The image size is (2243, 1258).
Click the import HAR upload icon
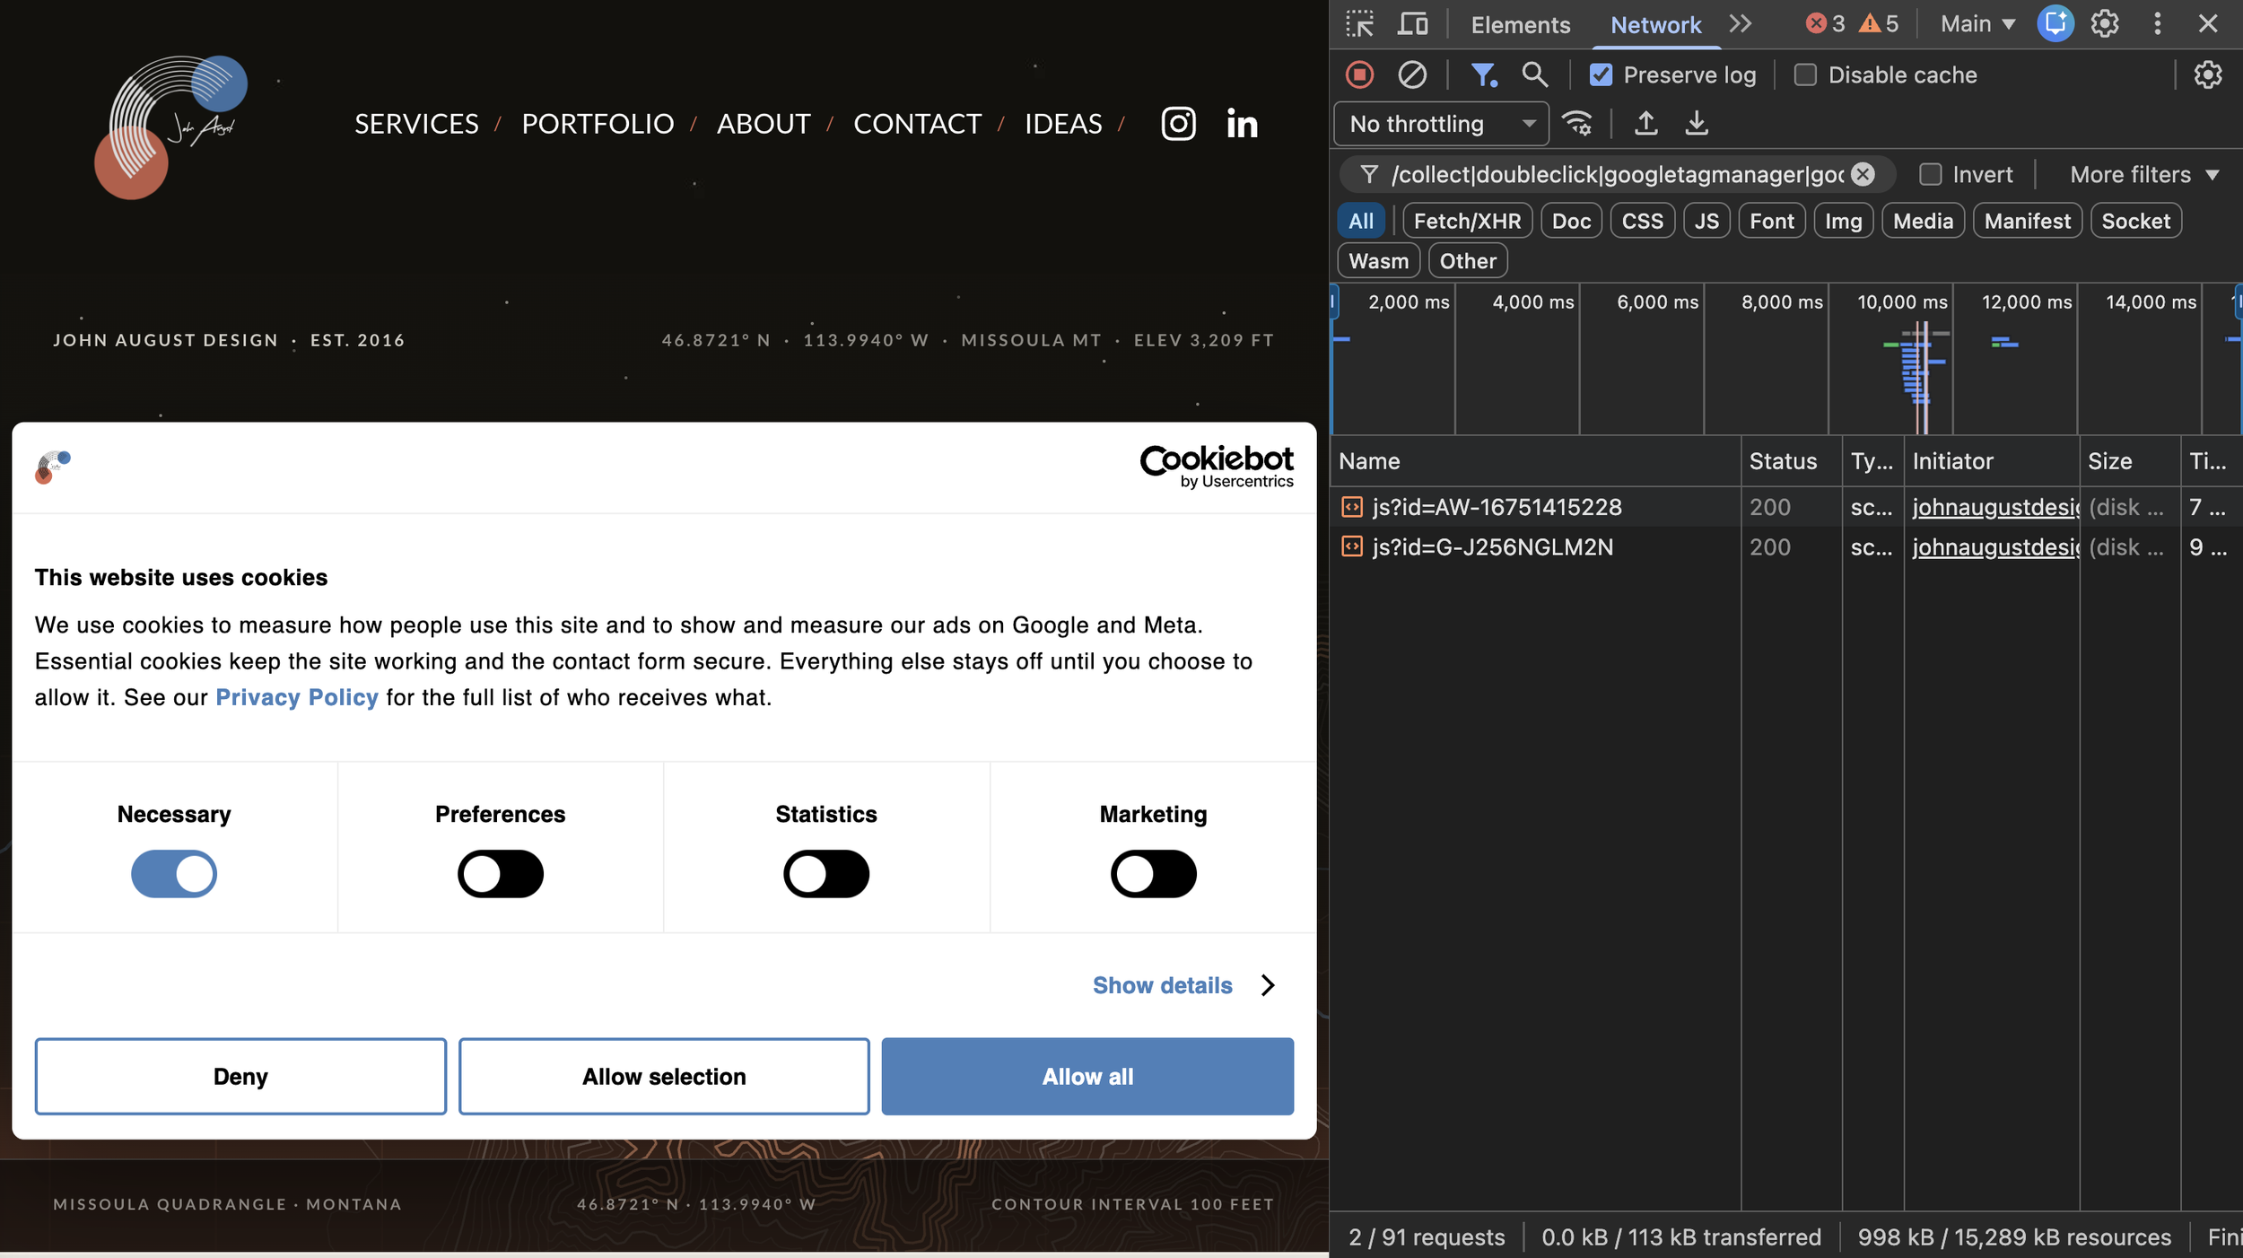(1645, 123)
